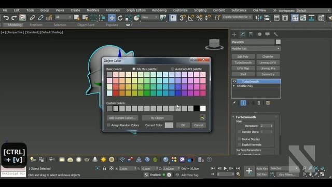Switch to the Modify panel icon
332x187 pixels.
tap(243, 34)
